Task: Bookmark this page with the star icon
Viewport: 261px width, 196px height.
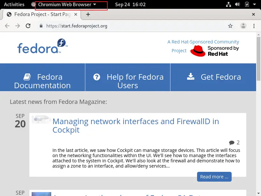Action: coord(230,26)
